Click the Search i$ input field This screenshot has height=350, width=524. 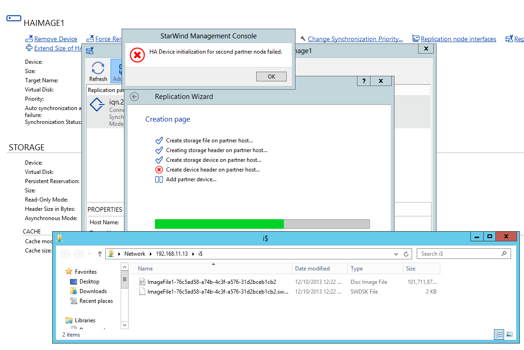(x=463, y=254)
